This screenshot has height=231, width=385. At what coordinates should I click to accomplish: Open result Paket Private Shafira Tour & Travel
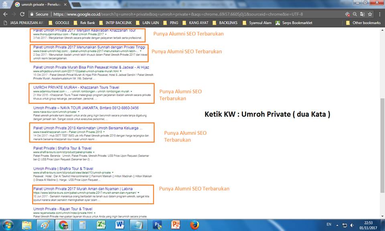[63, 148]
